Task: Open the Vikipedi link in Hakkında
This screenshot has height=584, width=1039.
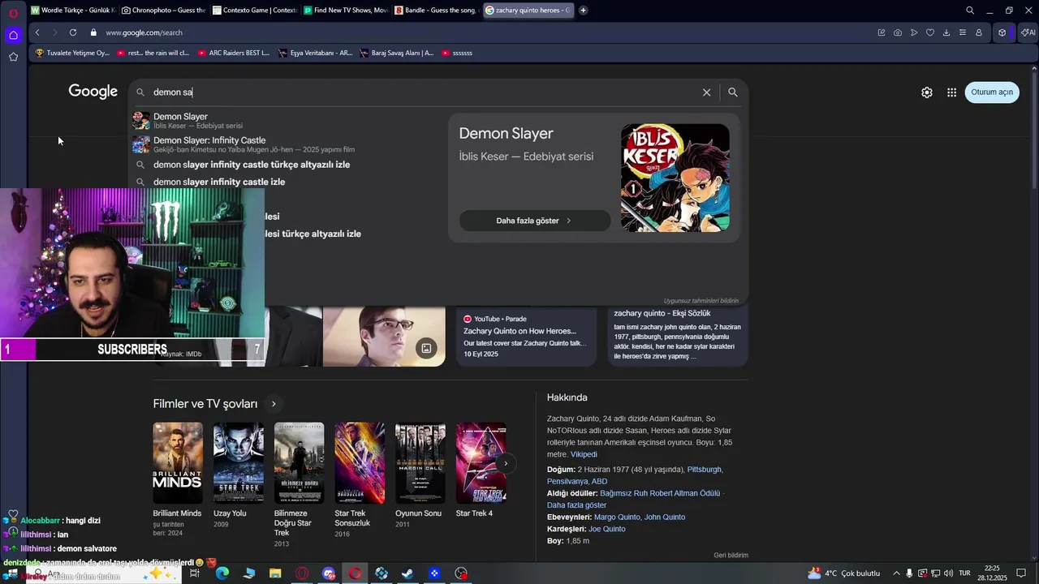Action: pyautogui.click(x=584, y=454)
